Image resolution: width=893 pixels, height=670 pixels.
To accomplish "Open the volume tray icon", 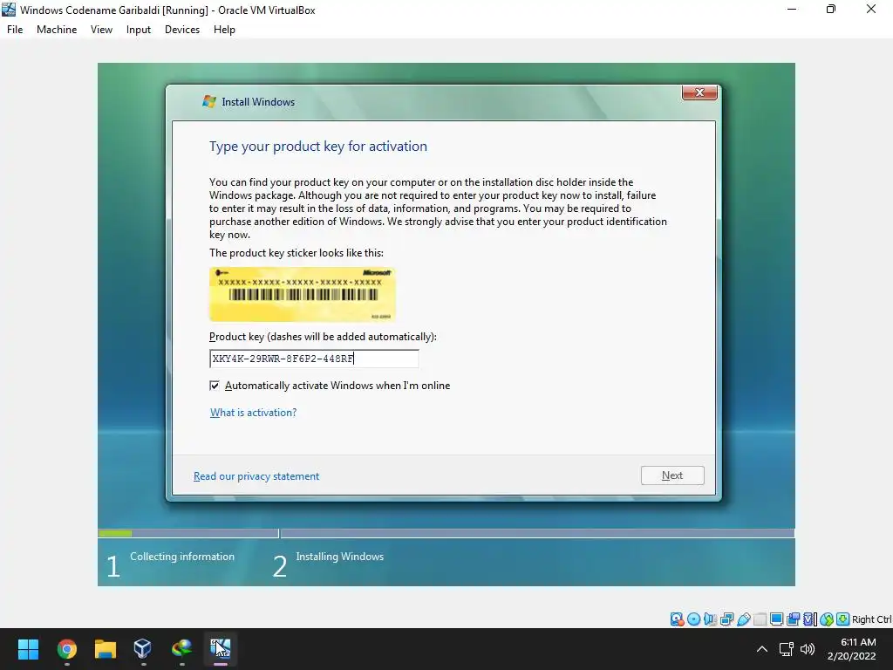I will (x=807, y=649).
